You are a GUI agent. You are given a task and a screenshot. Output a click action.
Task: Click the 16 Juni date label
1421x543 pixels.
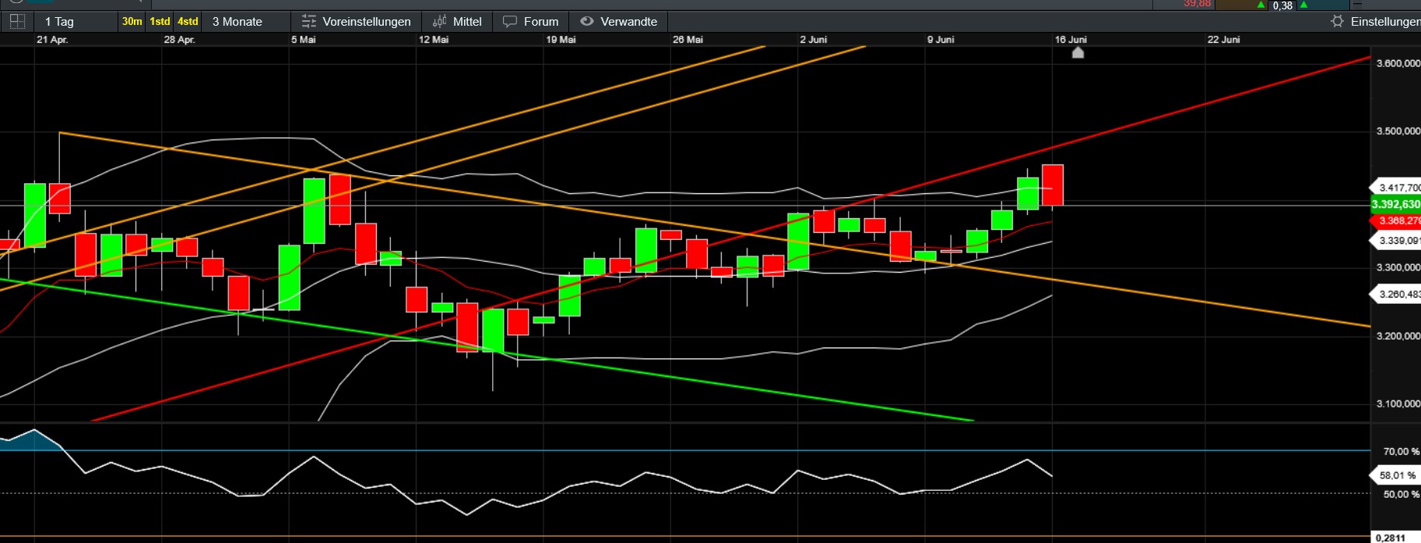pos(1071,40)
